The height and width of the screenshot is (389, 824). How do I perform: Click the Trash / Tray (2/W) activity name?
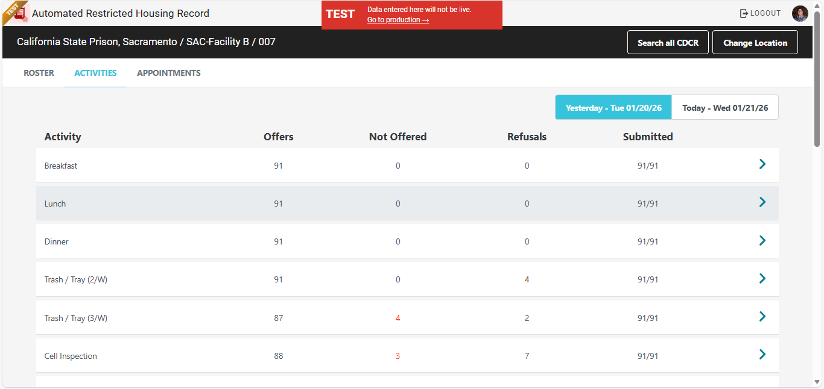76,279
